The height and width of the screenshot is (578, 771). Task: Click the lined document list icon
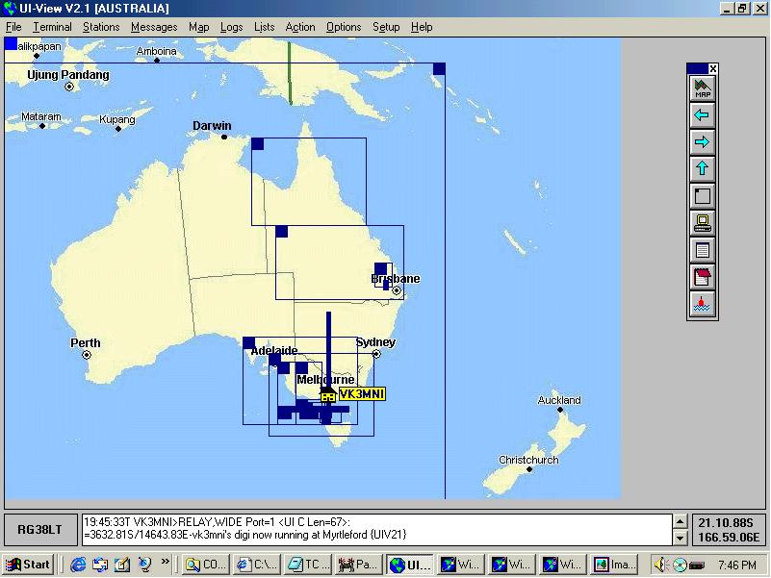point(702,250)
